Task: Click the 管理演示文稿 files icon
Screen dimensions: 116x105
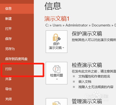Action: pos(56,103)
